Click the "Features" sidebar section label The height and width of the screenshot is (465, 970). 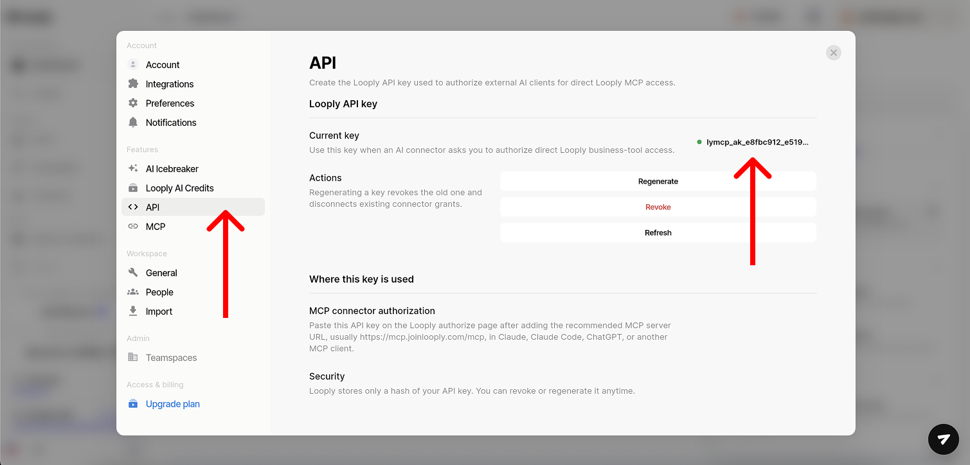coord(142,150)
